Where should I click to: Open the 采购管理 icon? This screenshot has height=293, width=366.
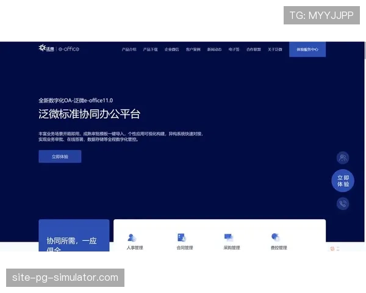click(229, 237)
